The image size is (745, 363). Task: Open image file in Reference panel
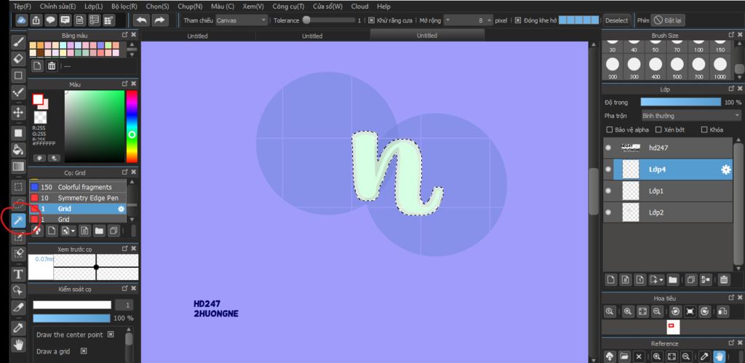pos(624,356)
